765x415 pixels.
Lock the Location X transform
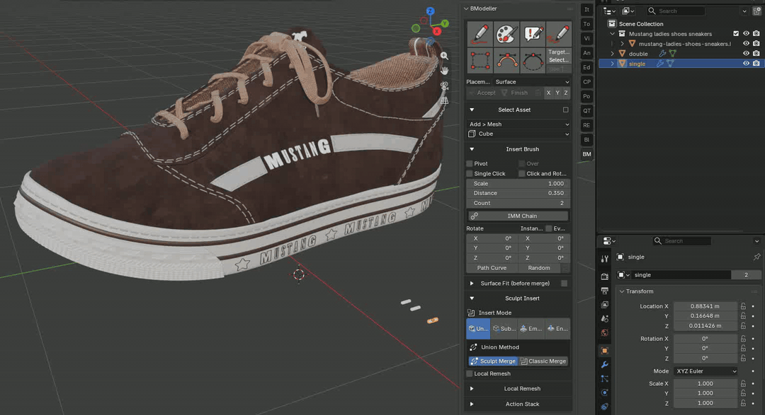click(743, 306)
